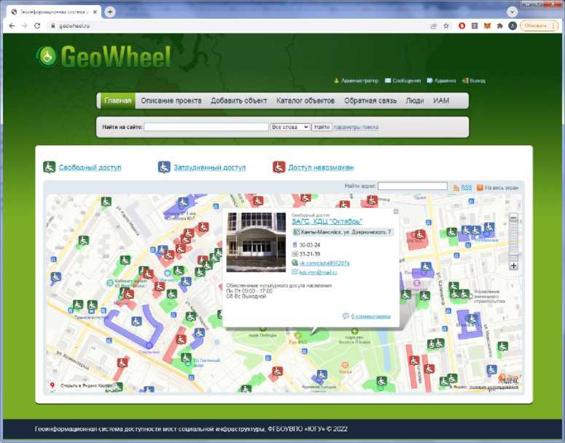The width and height of the screenshot is (565, 443).
Task: Click the browser forward arrow
Action: pyautogui.click(x=24, y=26)
